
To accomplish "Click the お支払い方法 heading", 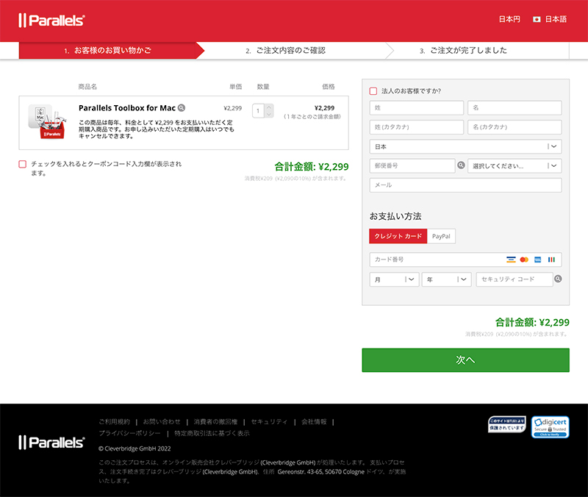I will [395, 216].
